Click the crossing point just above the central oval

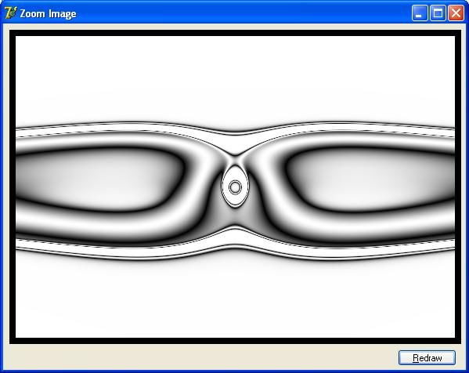pos(236,155)
